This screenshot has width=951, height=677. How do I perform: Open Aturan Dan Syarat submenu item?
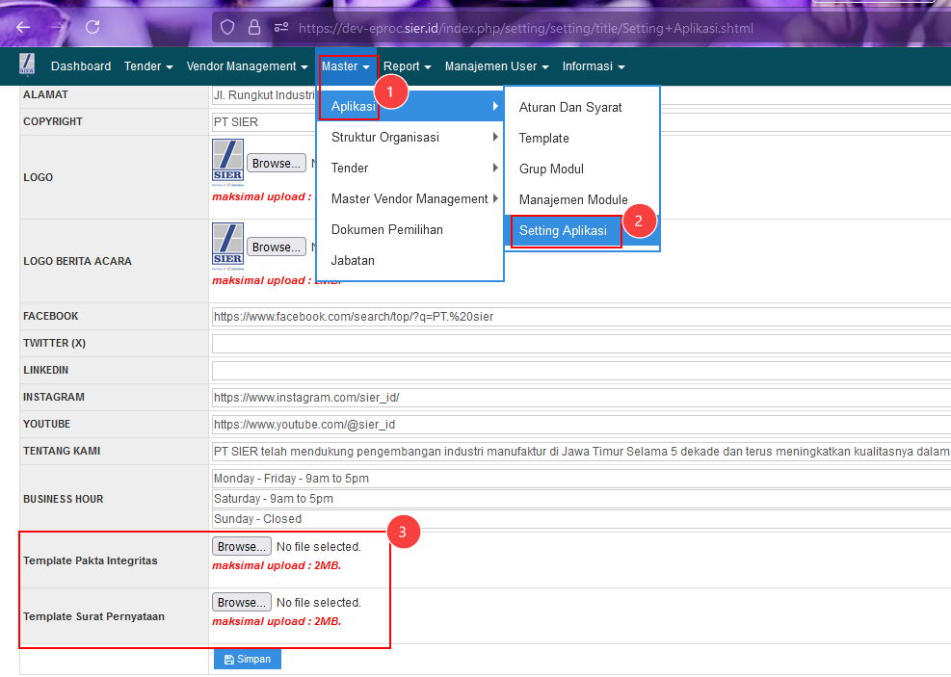coord(570,107)
